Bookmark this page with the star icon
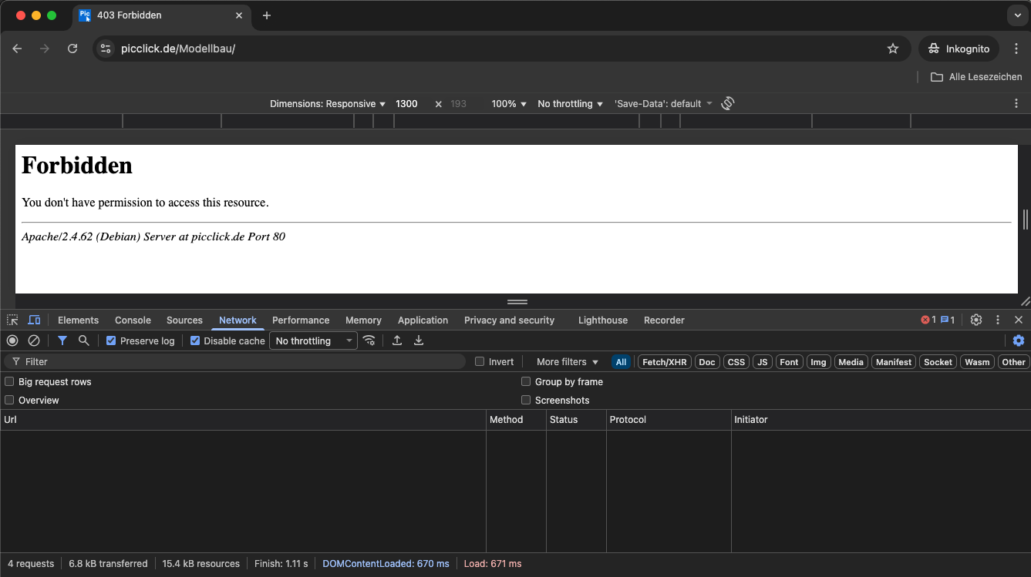The height and width of the screenshot is (577, 1031). (x=893, y=49)
